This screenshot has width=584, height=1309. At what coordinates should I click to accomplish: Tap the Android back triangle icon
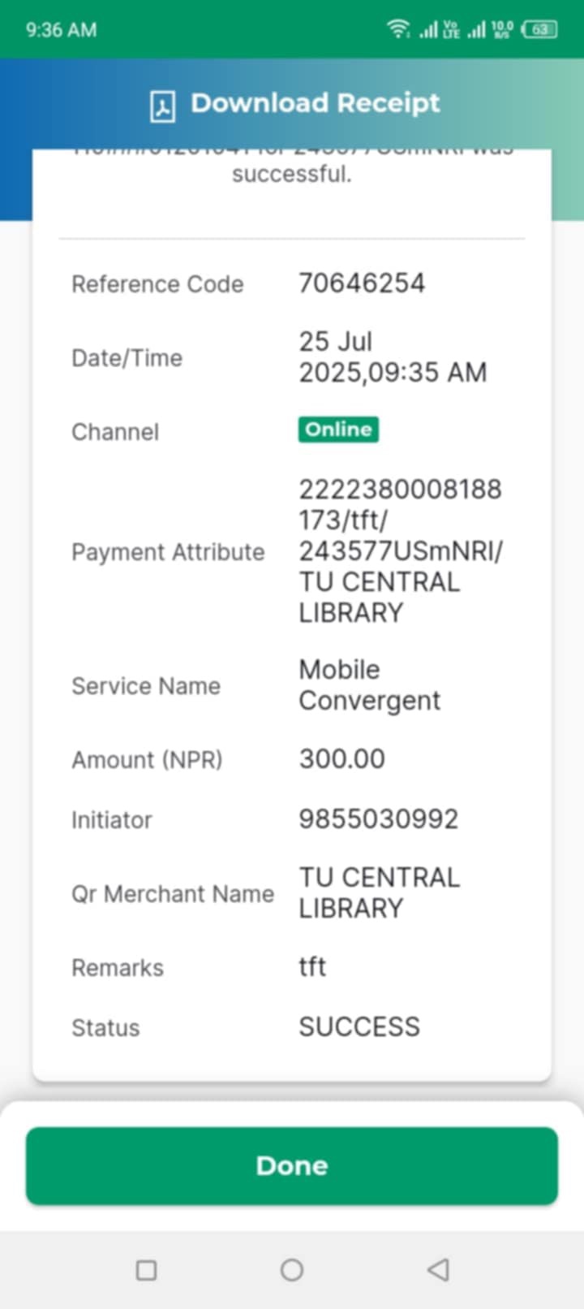(x=438, y=1269)
